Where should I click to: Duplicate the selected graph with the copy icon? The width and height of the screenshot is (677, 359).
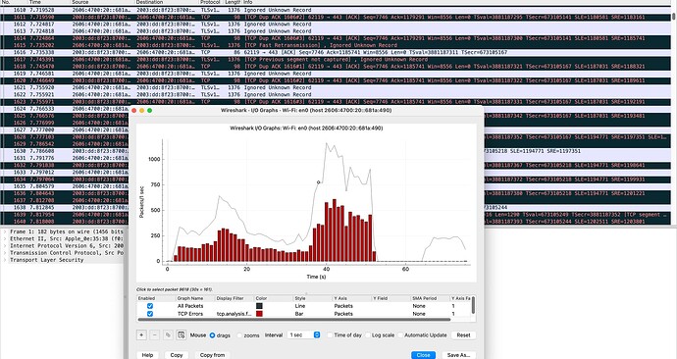pyautogui.click(x=168, y=334)
